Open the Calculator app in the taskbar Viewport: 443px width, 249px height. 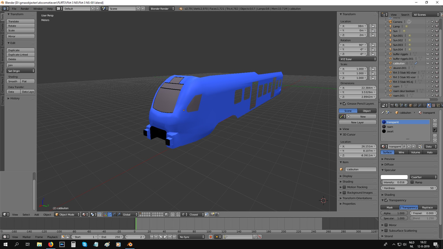(x=73, y=244)
